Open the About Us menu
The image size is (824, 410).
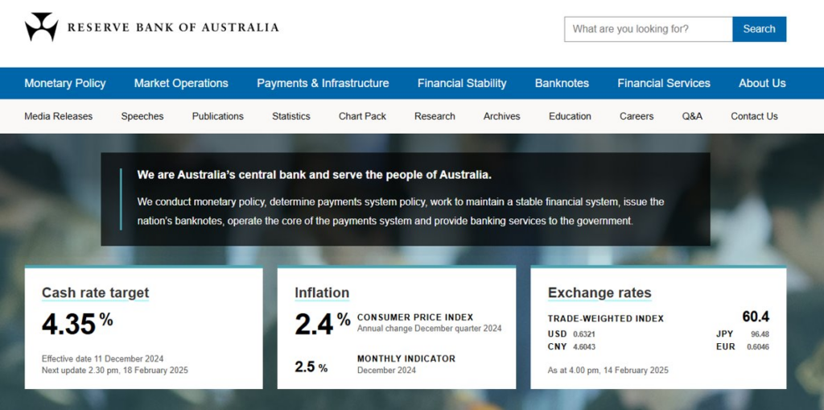762,83
